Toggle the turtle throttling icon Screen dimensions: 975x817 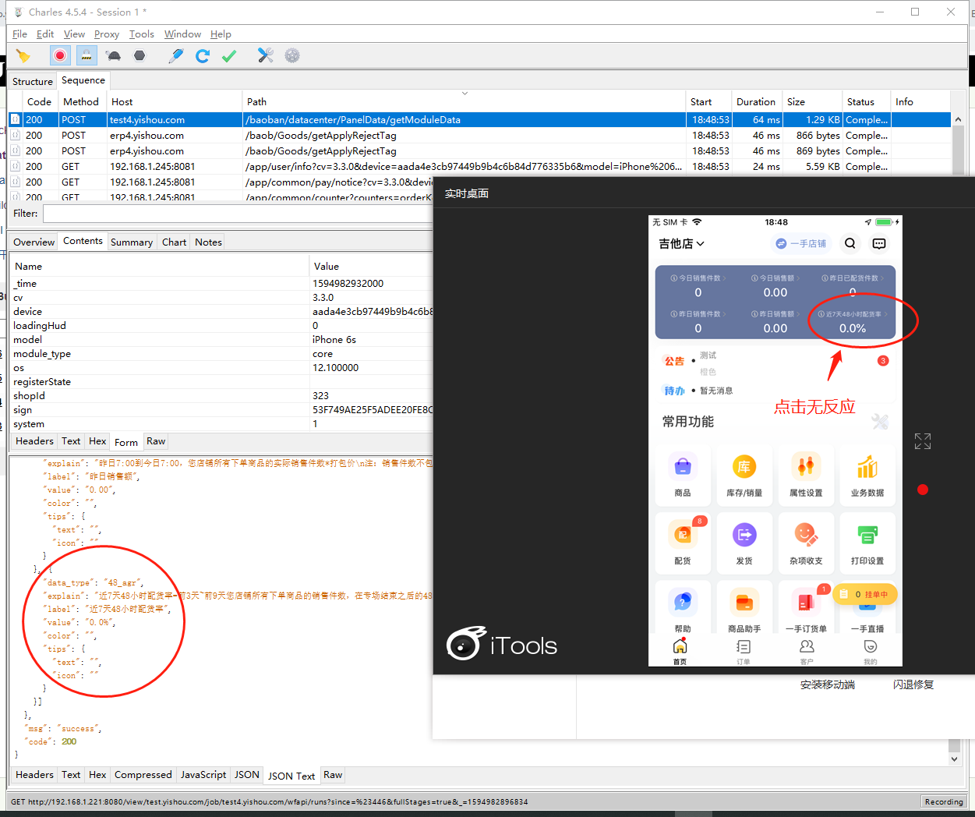[114, 55]
